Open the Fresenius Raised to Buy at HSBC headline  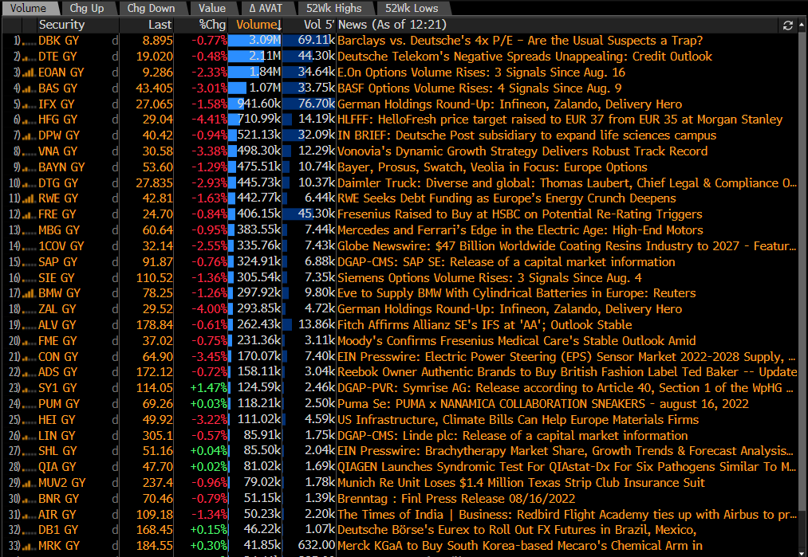point(520,214)
